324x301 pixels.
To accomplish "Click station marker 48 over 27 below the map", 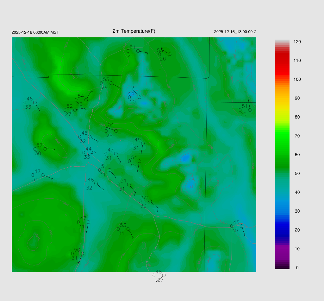I will pos(164,275).
